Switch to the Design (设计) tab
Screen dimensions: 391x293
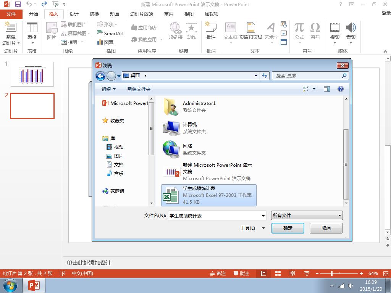click(74, 14)
